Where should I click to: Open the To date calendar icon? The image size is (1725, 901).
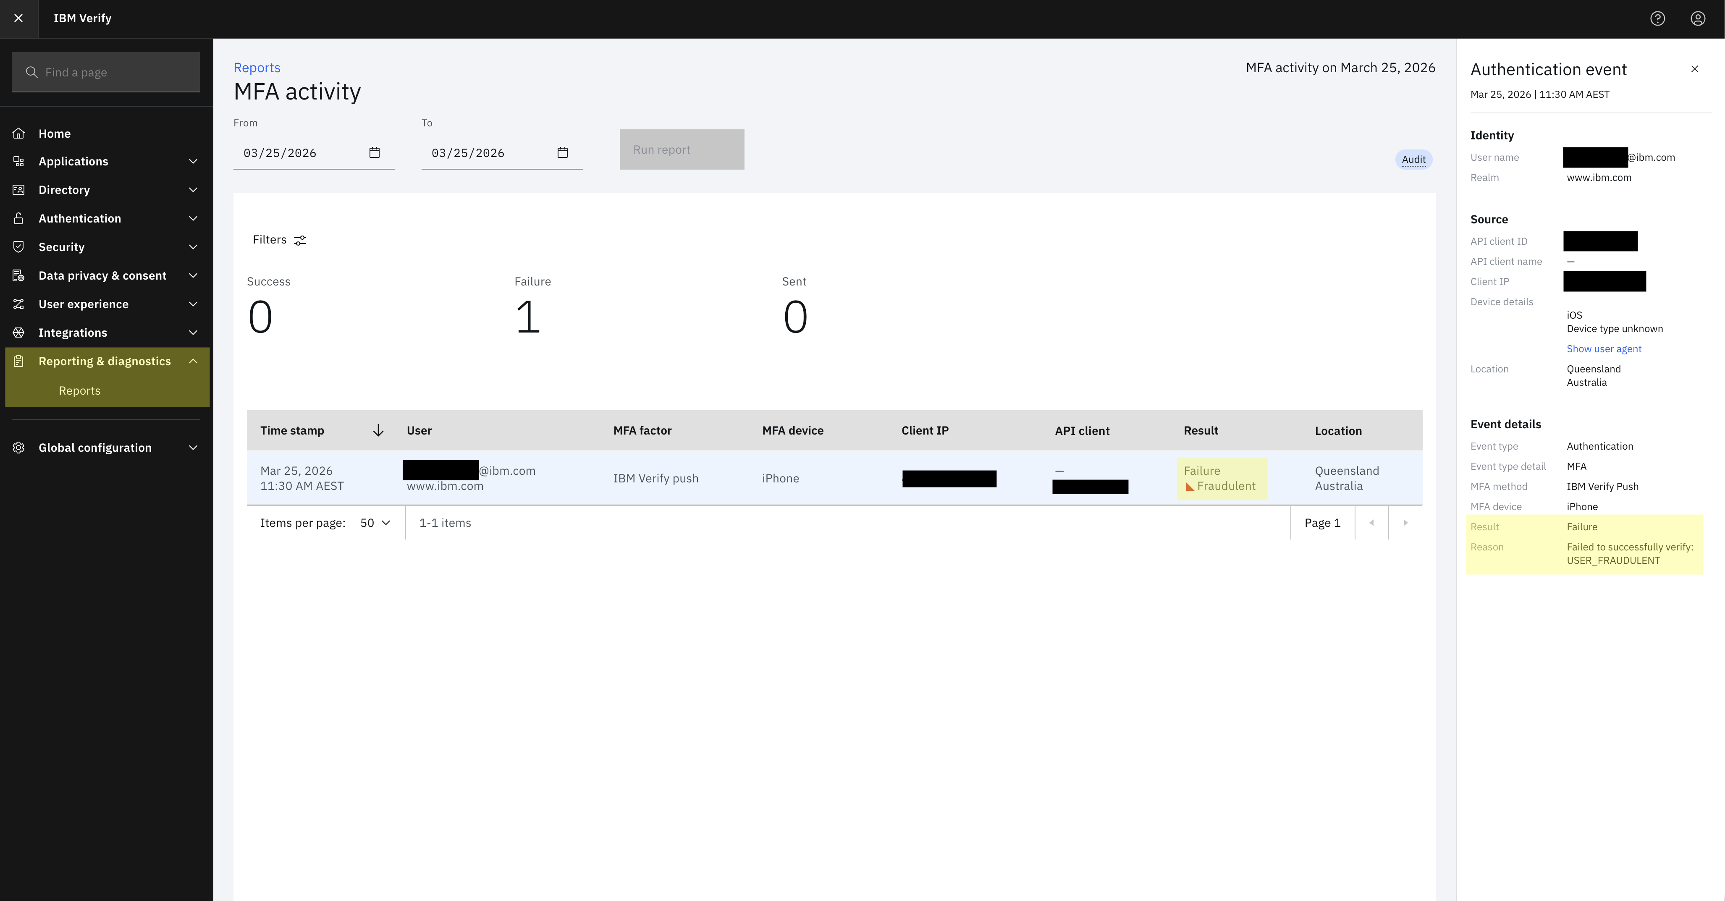click(563, 153)
